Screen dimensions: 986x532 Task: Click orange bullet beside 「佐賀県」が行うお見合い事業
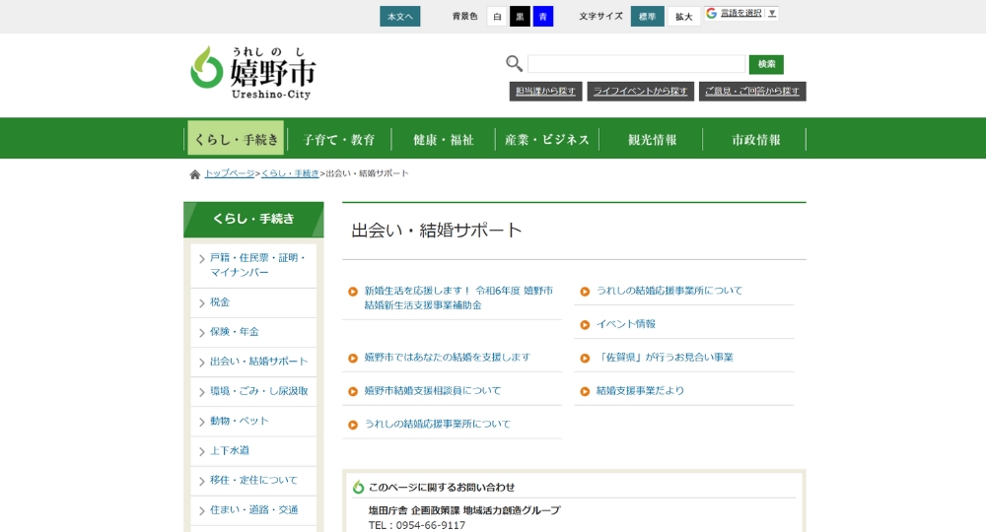585,358
